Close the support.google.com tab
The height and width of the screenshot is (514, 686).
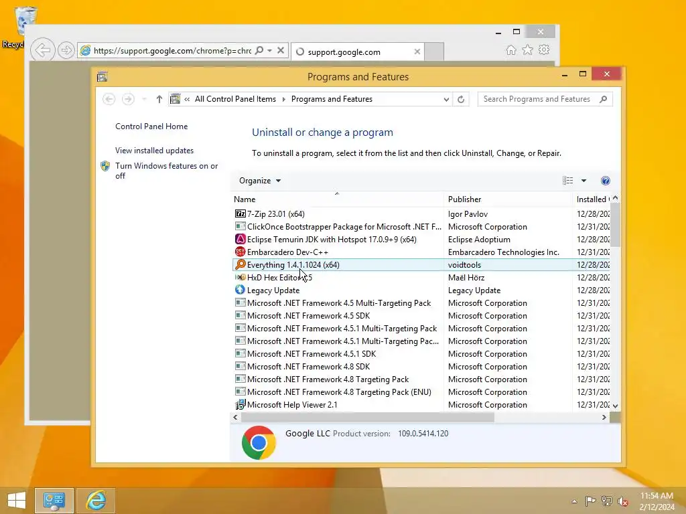click(x=417, y=52)
